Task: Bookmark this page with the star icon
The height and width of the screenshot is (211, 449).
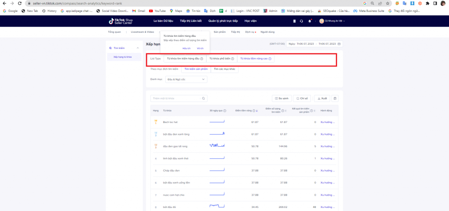Action: click(x=388, y=4)
